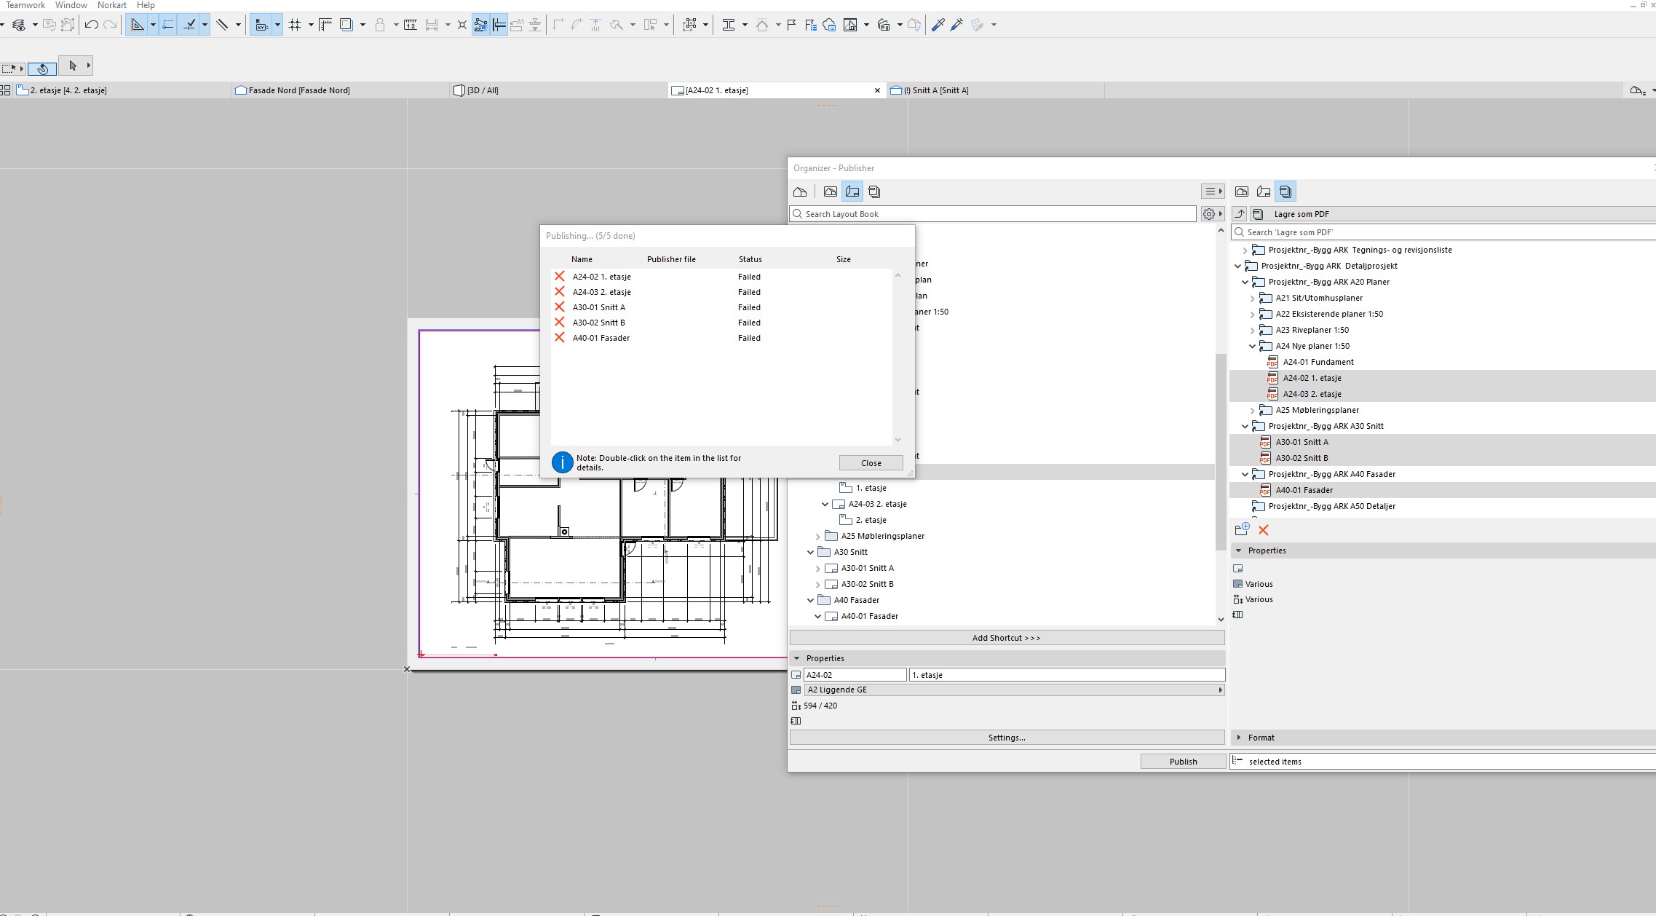Click new folder icon in publisher set
The width and height of the screenshot is (1656, 916).
(x=1242, y=530)
